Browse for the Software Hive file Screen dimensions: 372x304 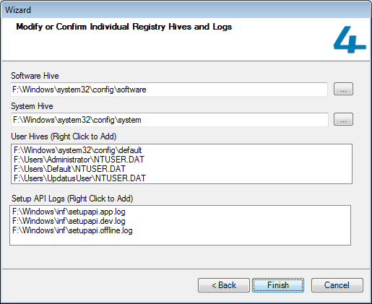coord(343,89)
